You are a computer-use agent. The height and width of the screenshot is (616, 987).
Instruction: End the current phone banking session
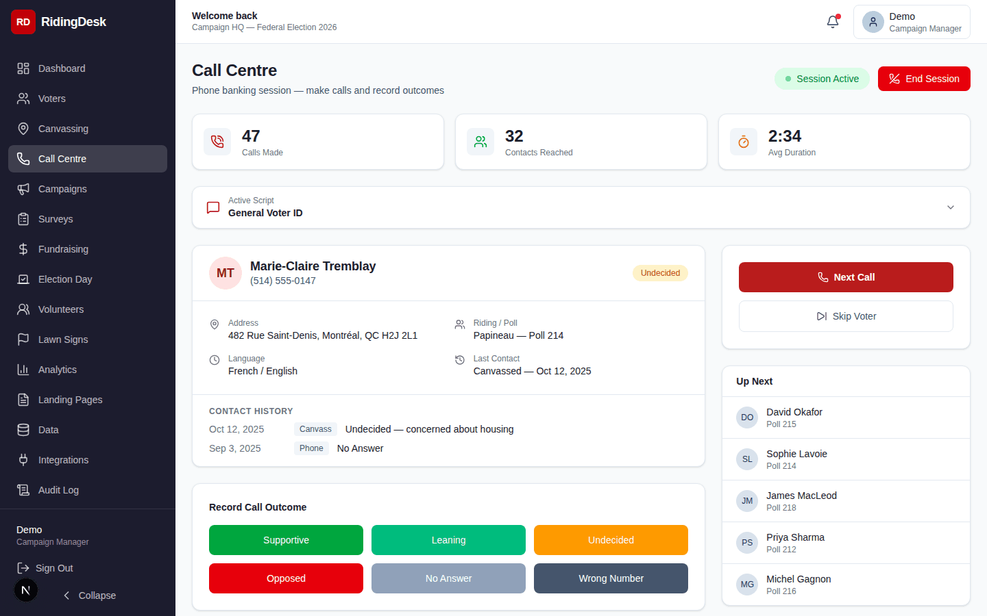point(923,79)
